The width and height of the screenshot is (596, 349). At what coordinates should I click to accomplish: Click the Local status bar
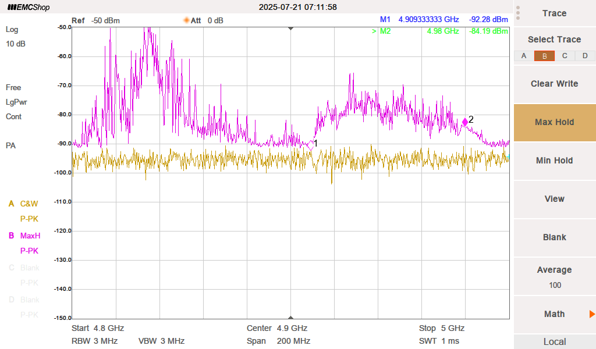coord(554,341)
